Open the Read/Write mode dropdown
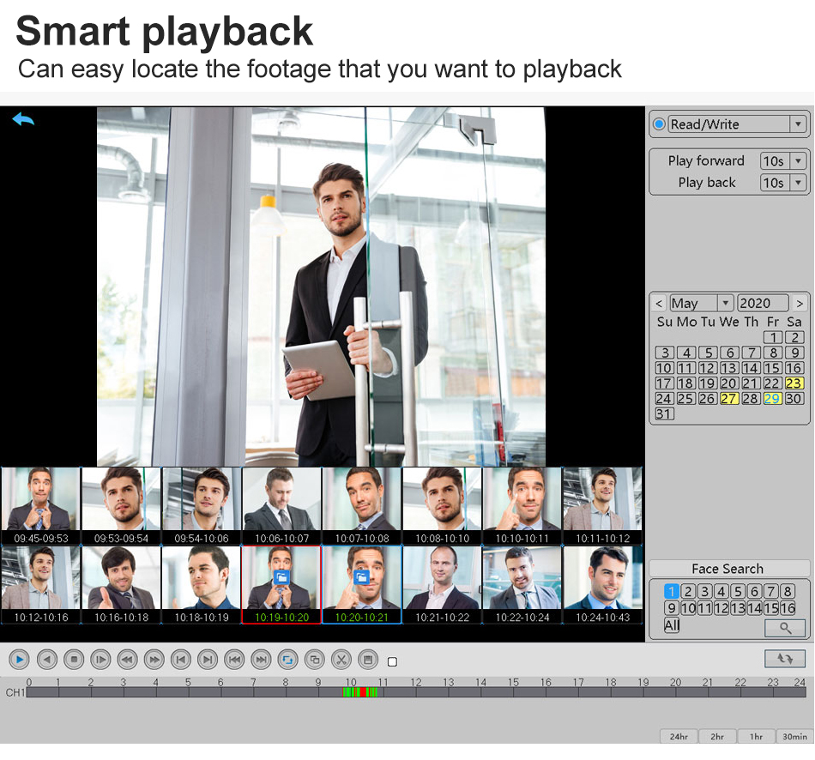Viewport: 815px width, 760px height. pyautogui.click(x=798, y=124)
